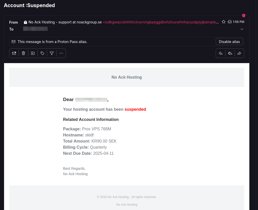Mark message as unread
258x210 pixels.
[14, 53]
